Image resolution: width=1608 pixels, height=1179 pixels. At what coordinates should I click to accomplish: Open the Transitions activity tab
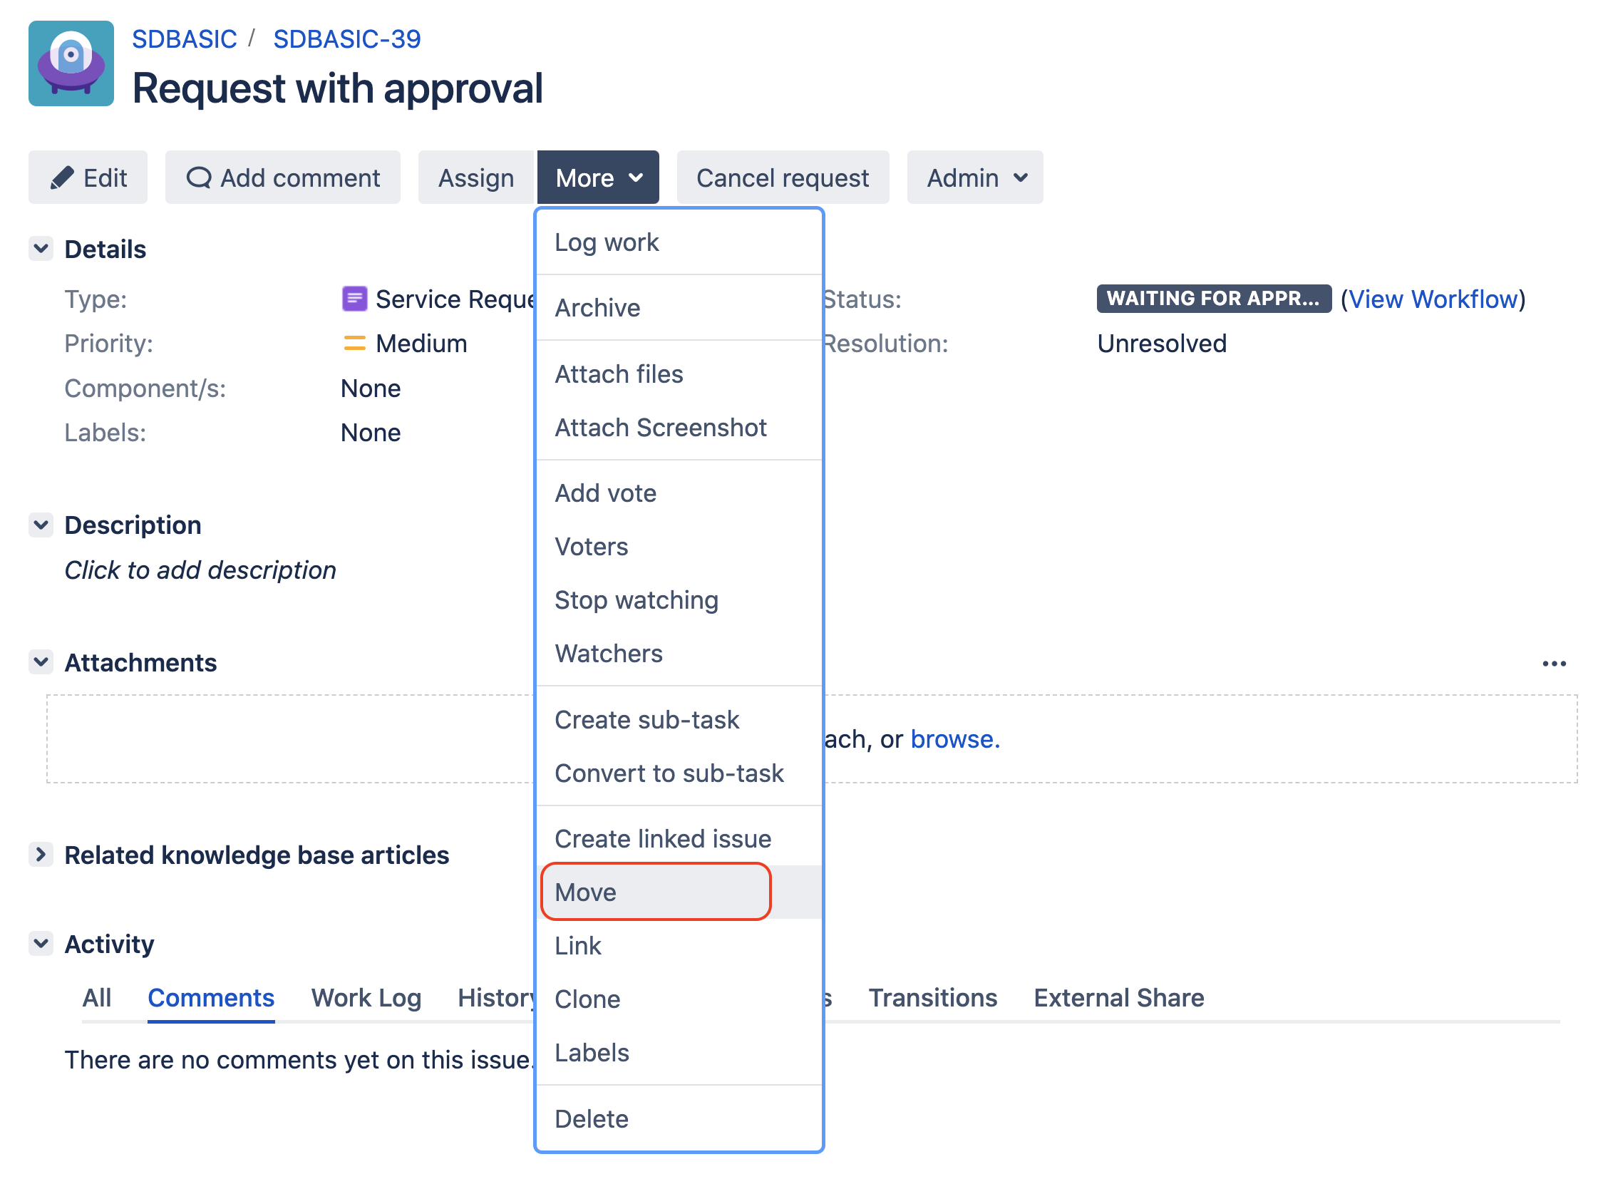click(x=932, y=998)
